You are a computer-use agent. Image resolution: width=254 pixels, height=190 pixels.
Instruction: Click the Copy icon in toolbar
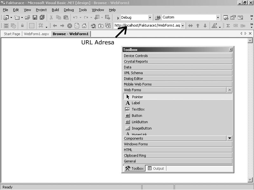pos(58,17)
